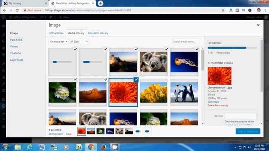Select Post Feed slide type
Viewport: 269px width, 151px height.
tap(16, 40)
